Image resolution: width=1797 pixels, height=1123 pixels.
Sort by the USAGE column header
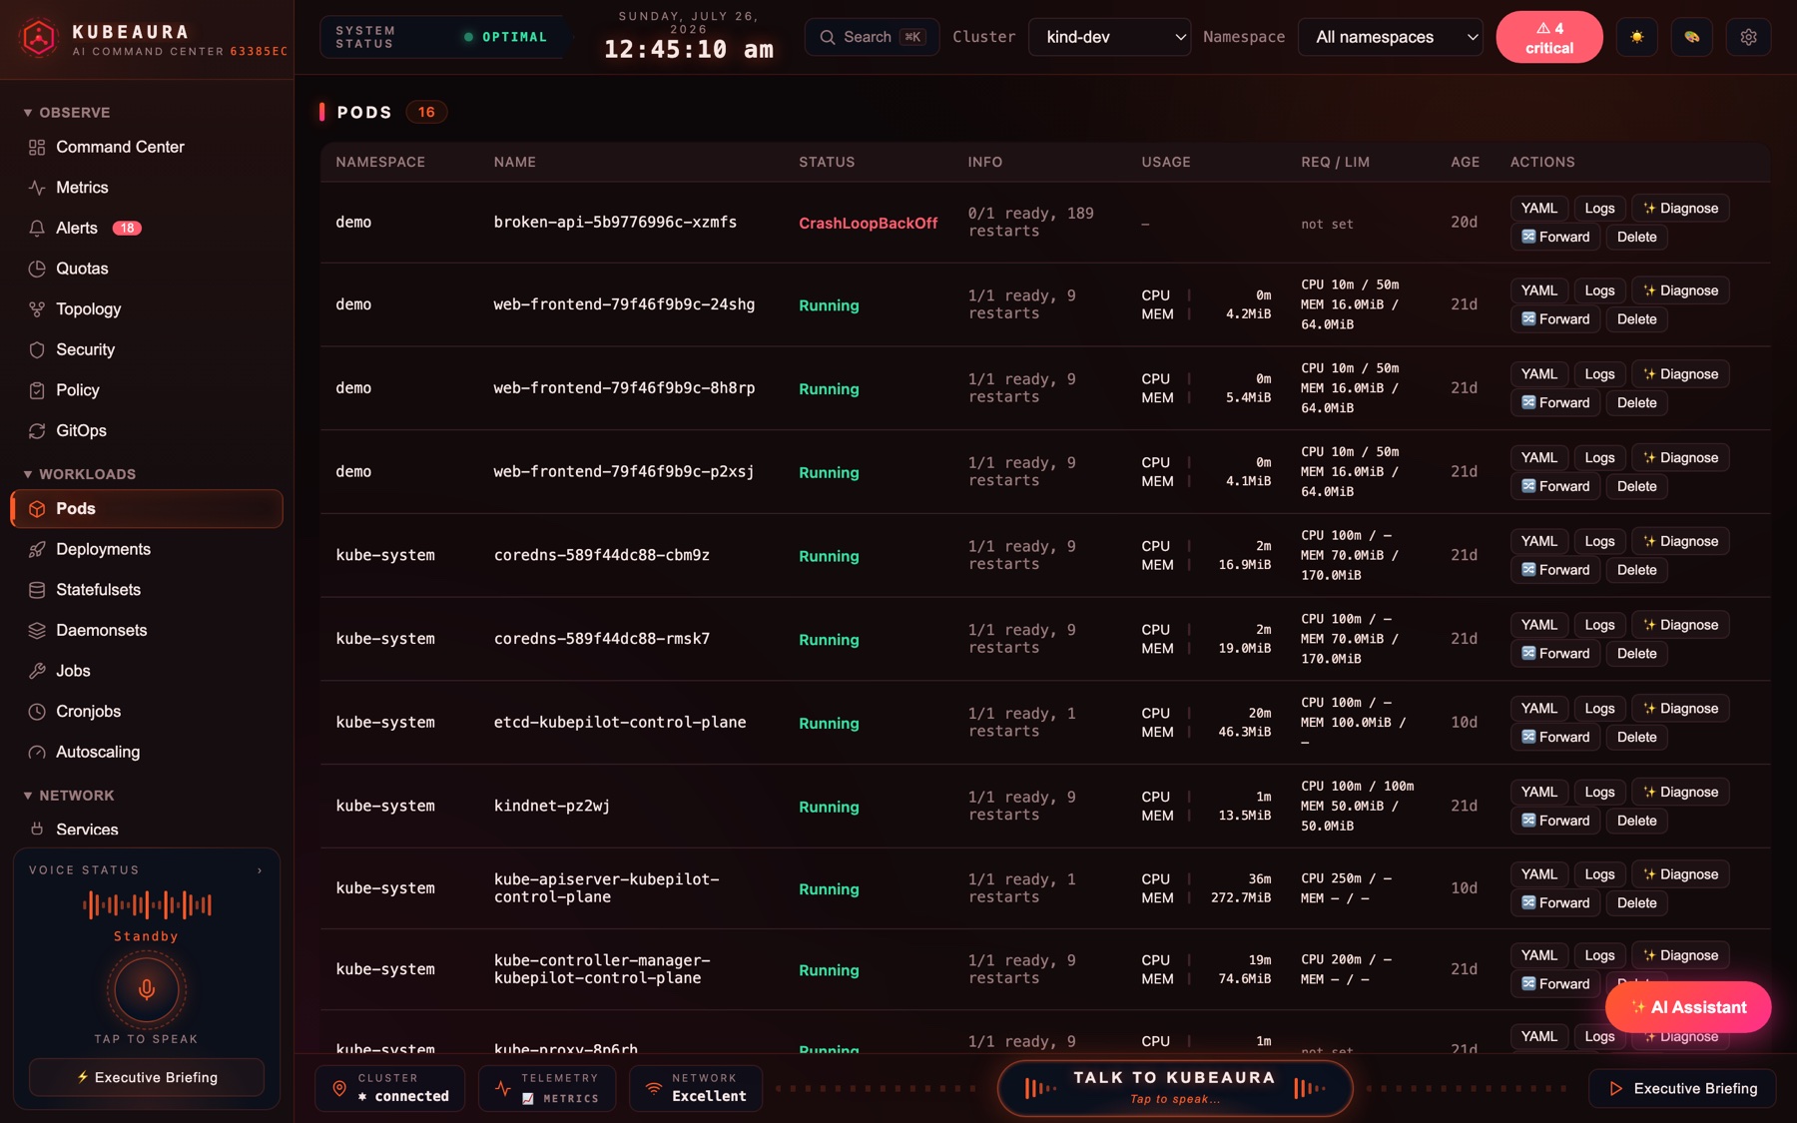point(1166,162)
